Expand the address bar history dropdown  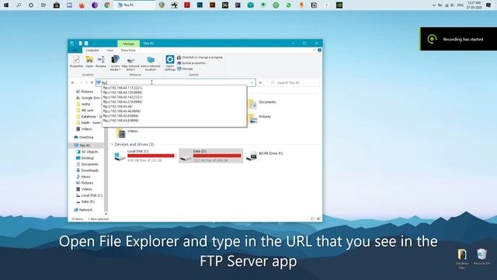click(x=252, y=82)
